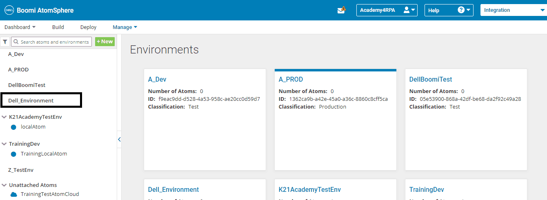Open the DellBoomiTest environment card link
This screenshot has width=547, height=200.
(x=431, y=79)
